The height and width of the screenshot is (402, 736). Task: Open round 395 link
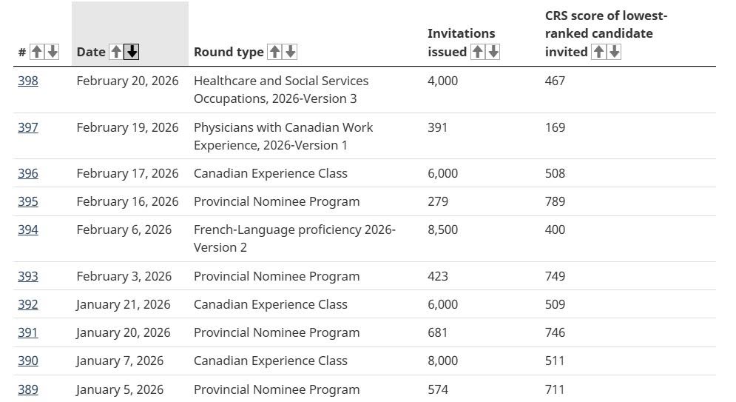click(x=27, y=201)
